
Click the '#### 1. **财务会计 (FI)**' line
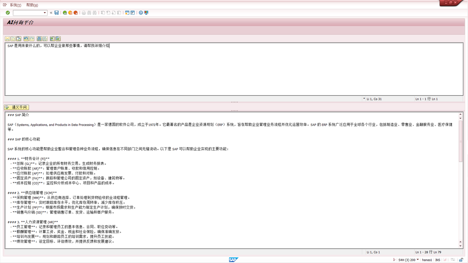point(29,159)
